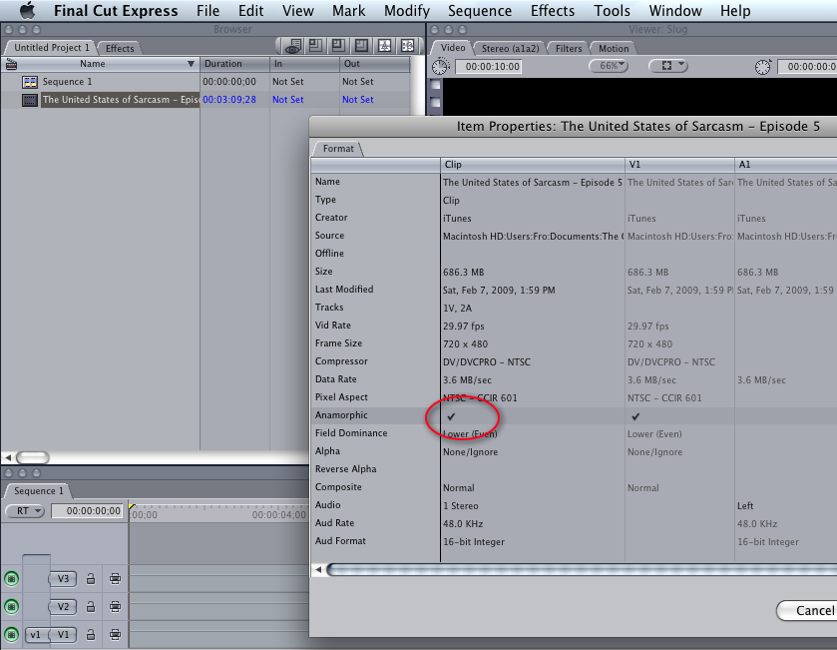Toggle V3 track visibility in Timeline

(x=11, y=578)
